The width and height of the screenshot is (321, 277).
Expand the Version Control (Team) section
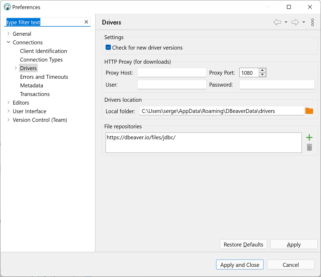8,120
